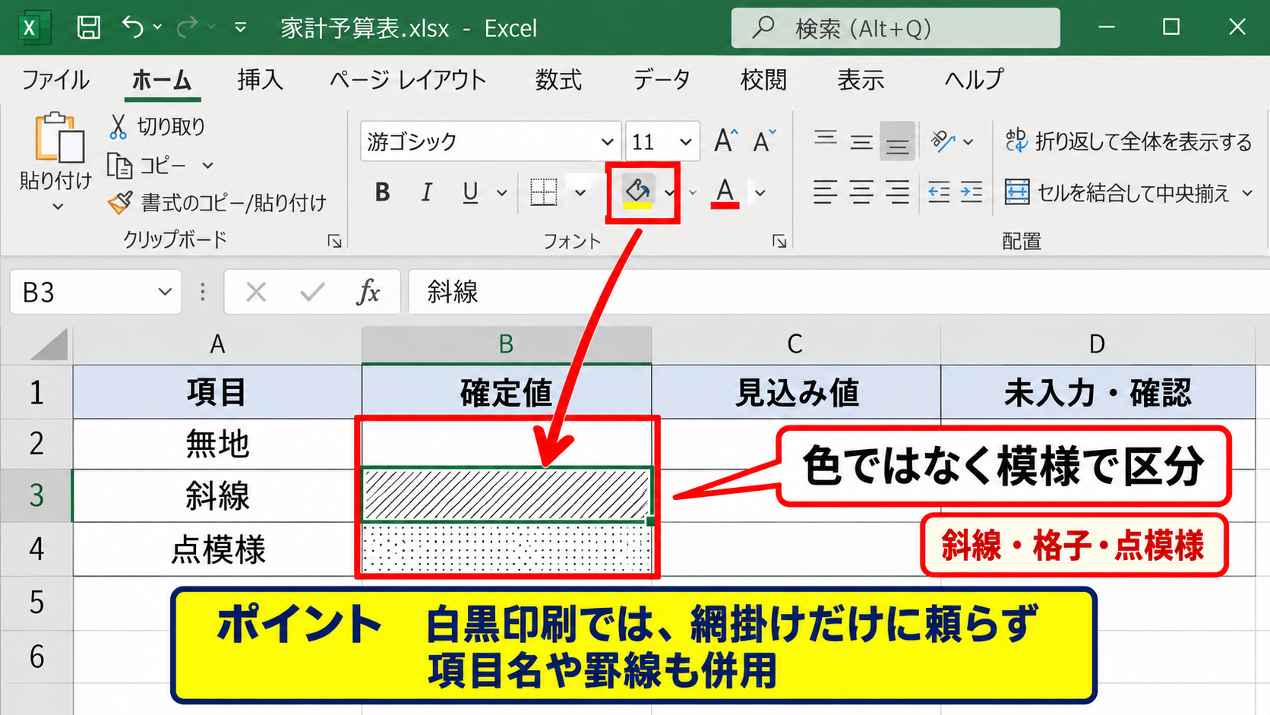The image size is (1270, 715).
Task: Click the text orientation icon
Action: pos(943,141)
